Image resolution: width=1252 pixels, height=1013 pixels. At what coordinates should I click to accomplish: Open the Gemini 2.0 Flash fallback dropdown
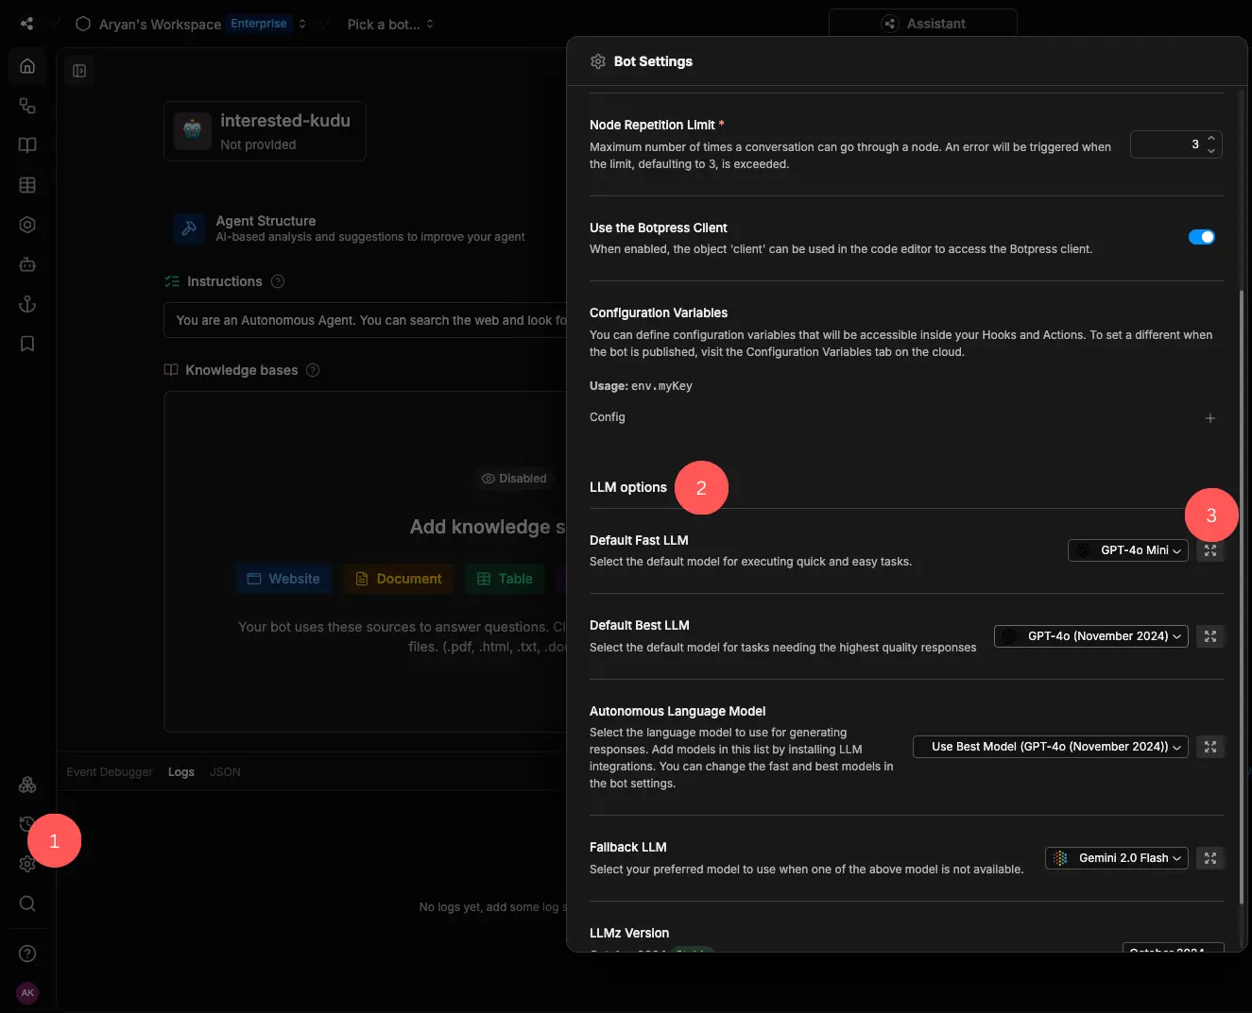pyautogui.click(x=1117, y=858)
